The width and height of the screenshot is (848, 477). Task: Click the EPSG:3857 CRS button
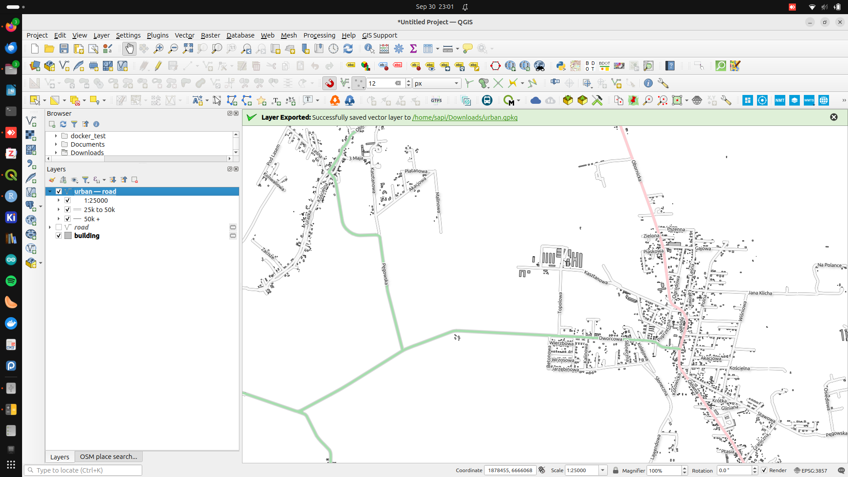pyautogui.click(x=810, y=470)
